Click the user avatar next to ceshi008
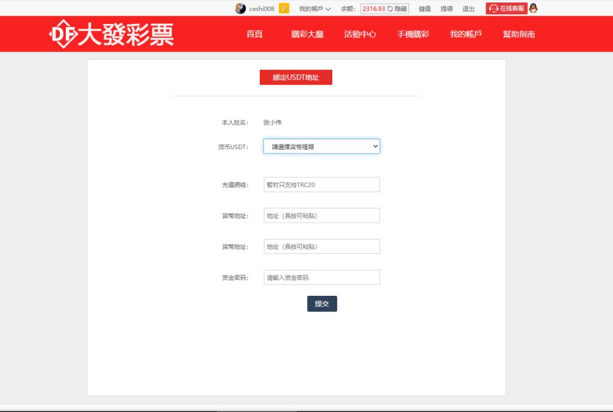 pyautogui.click(x=241, y=8)
